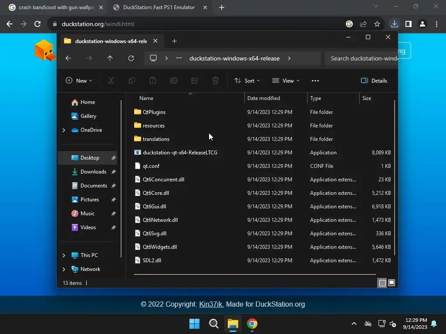The width and height of the screenshot is (446, 334).
Task: Go up one folder level in Explorer
Action: 110,58
